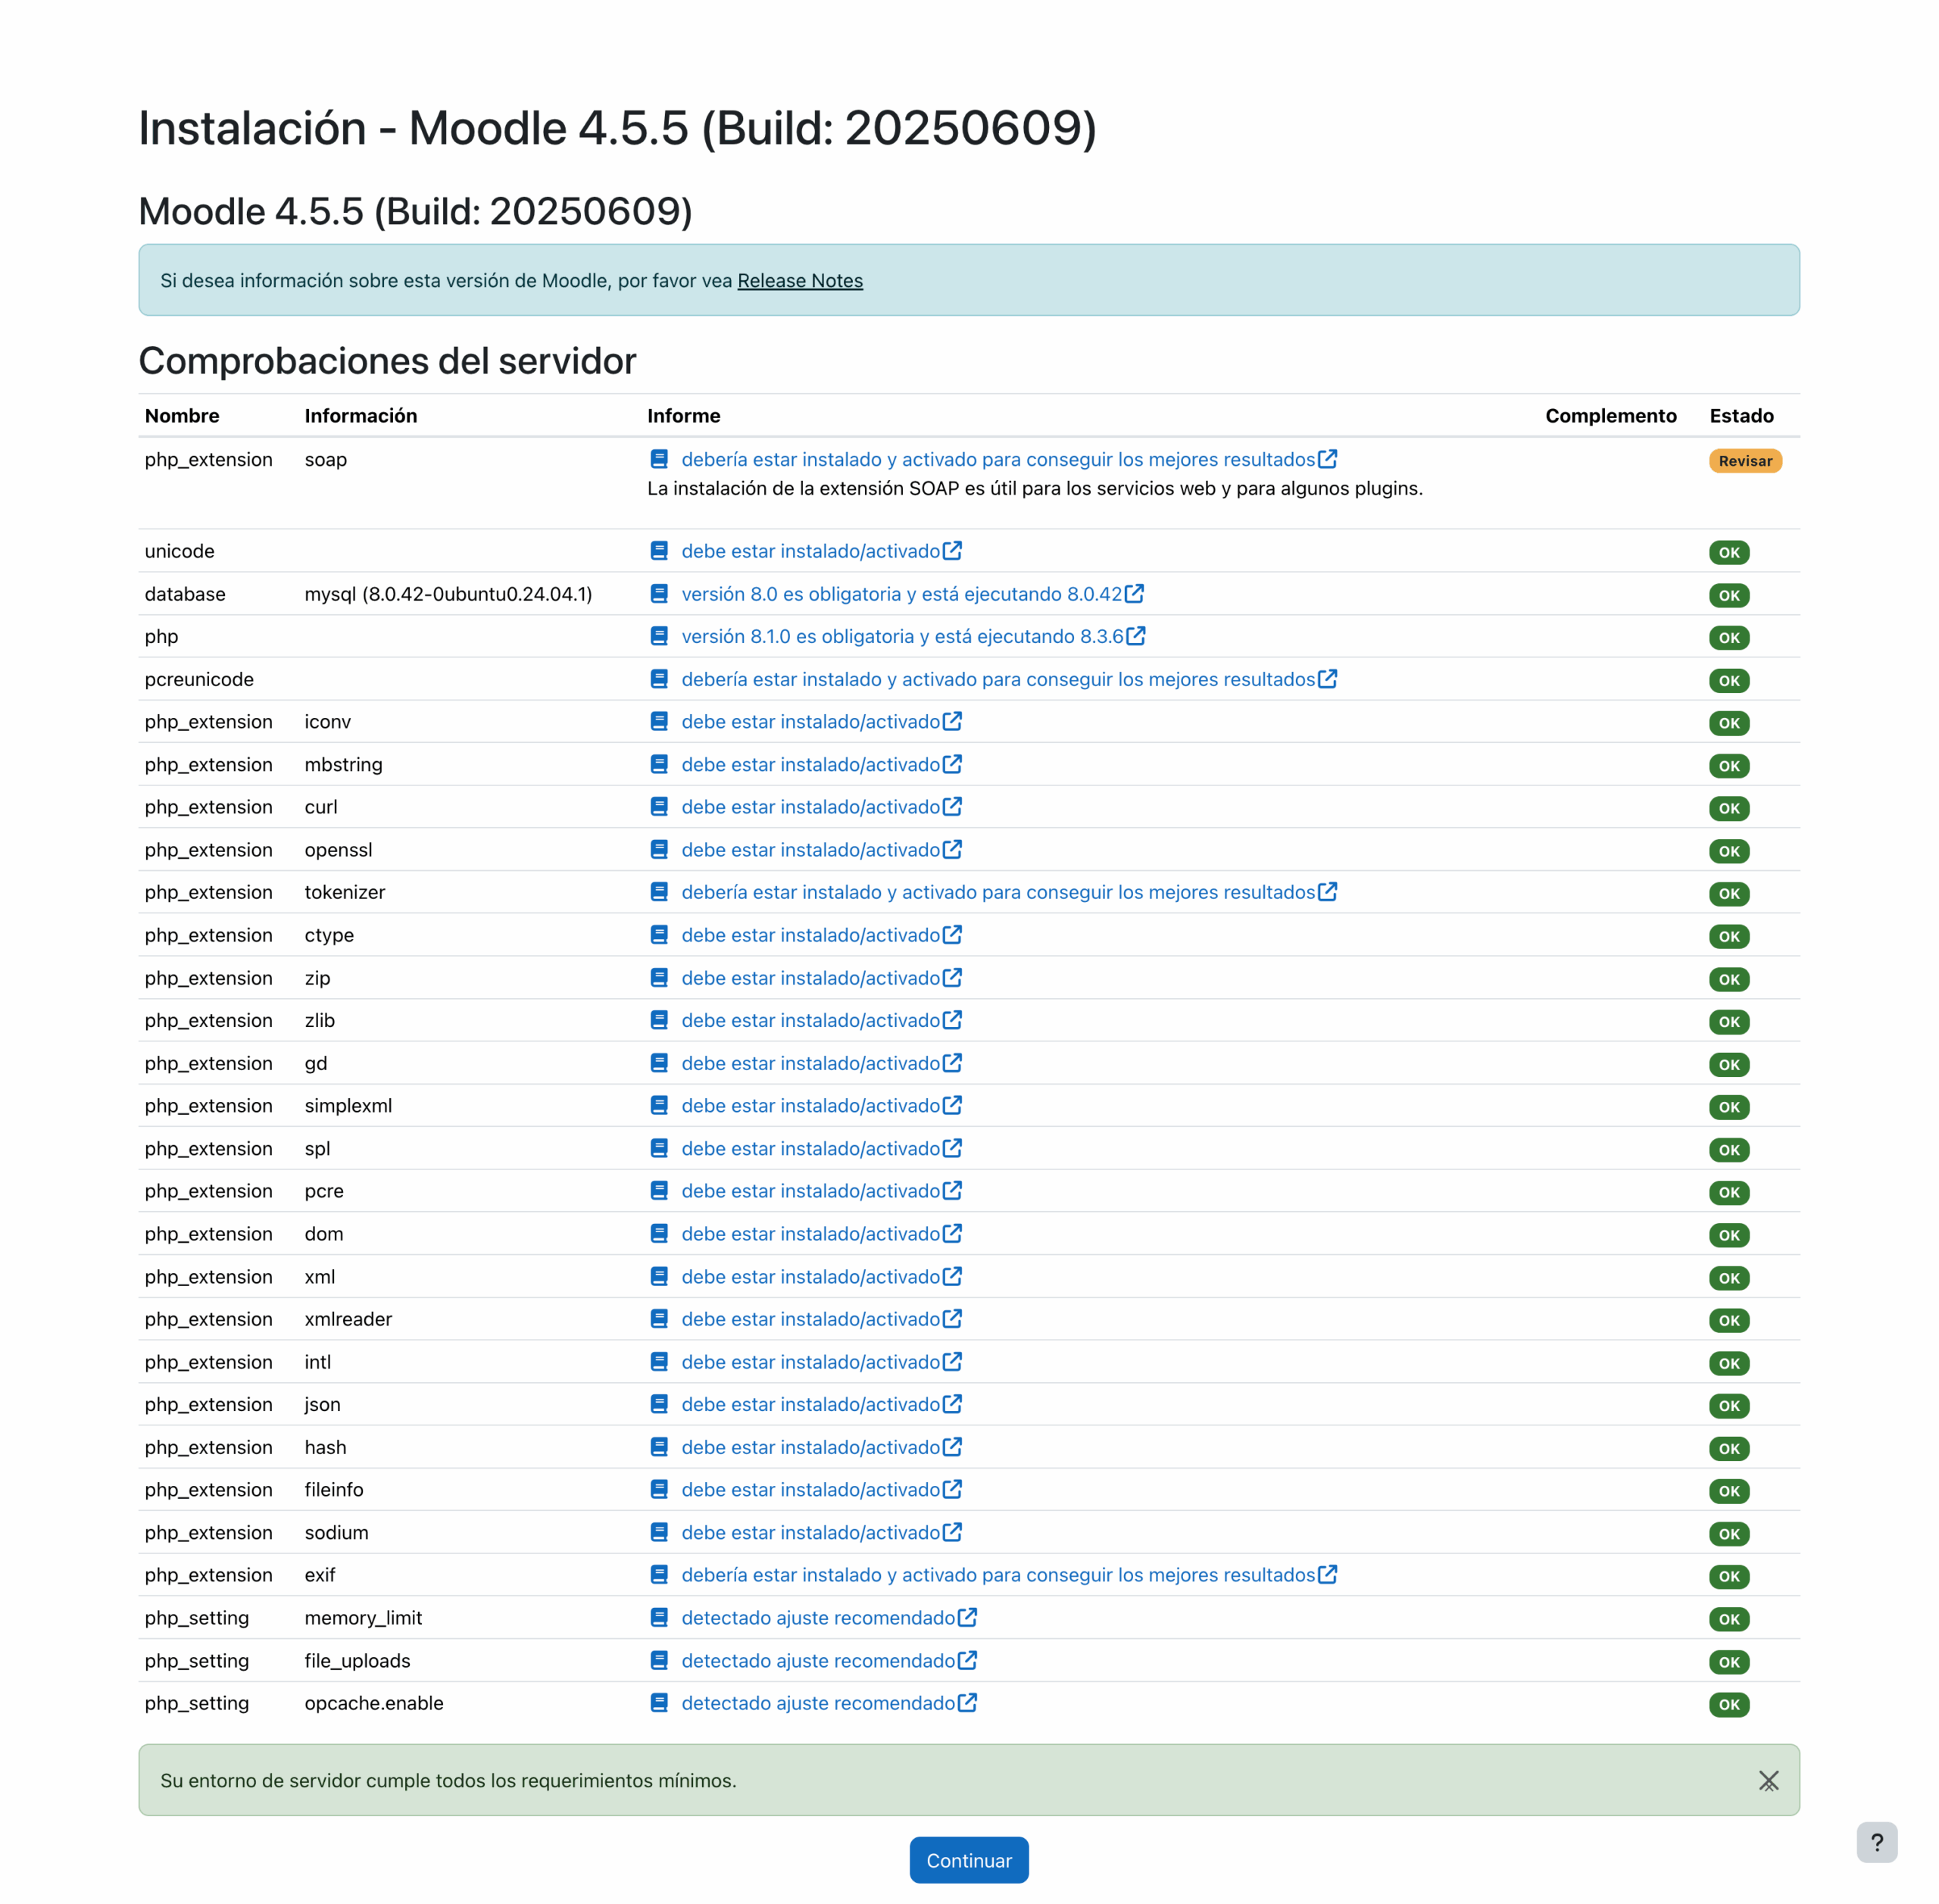The height and width of the screenshot is (1904, 1939).
Task: Click the 'sodium' cell
Action: pos(336,1533)
